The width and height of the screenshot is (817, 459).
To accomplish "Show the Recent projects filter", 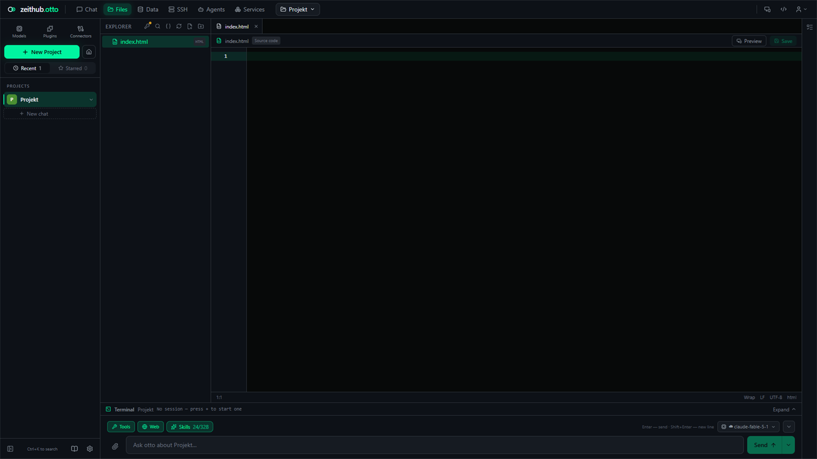I will 27,68.
